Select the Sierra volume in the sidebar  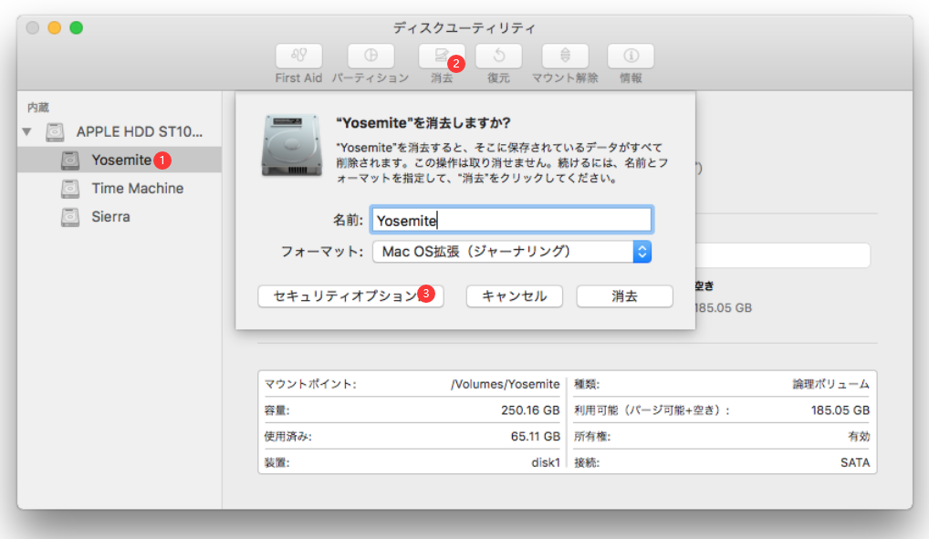[72, 216]
